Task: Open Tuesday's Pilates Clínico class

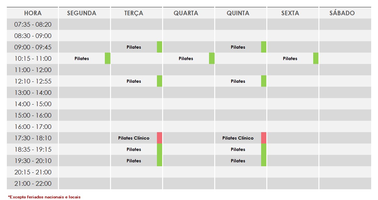Action: pyautogui.click(x=134, y=138)
